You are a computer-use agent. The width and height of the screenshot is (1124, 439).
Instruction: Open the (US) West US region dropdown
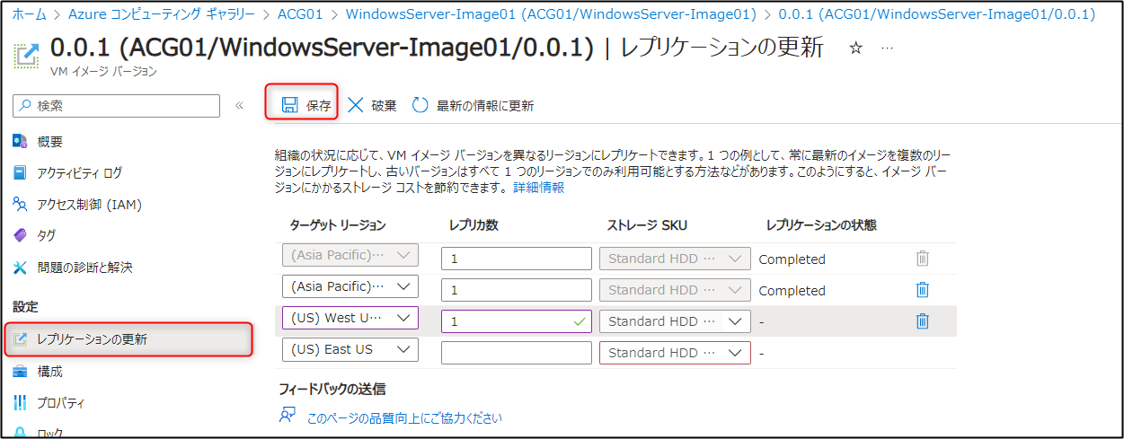(x=350, y=319)
